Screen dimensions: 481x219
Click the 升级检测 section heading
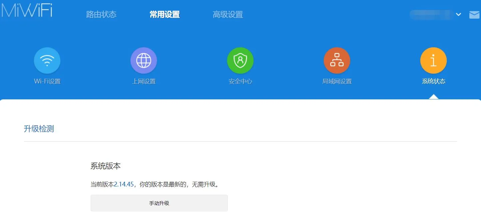(x=39, y=129)
